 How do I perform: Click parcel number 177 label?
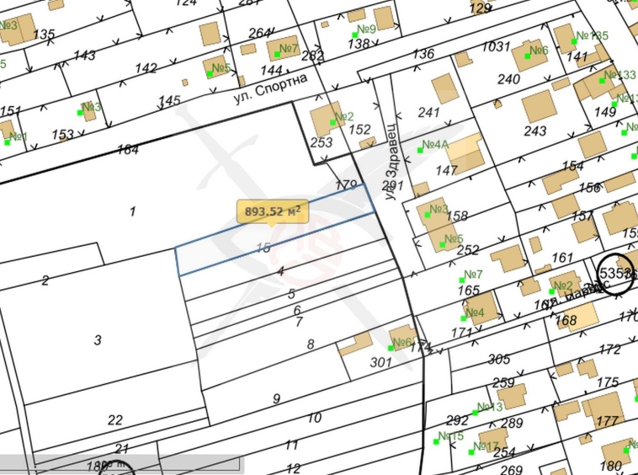(x=608, y=420)
